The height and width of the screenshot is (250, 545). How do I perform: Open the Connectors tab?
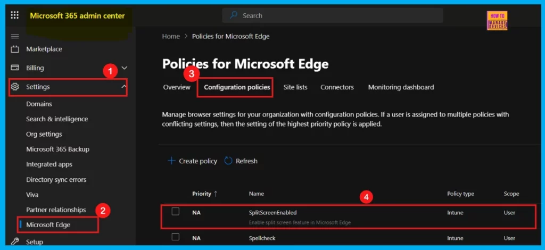(x=337, y=87)
